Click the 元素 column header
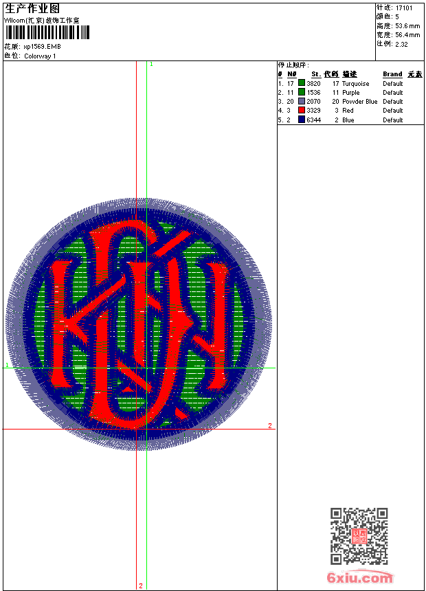 click(415, 74)
